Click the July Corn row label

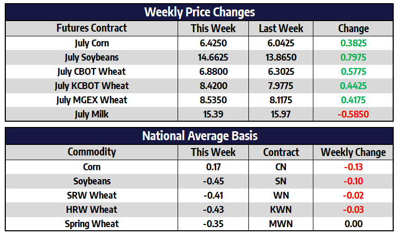pyautogui.click(x=91, y=43)
